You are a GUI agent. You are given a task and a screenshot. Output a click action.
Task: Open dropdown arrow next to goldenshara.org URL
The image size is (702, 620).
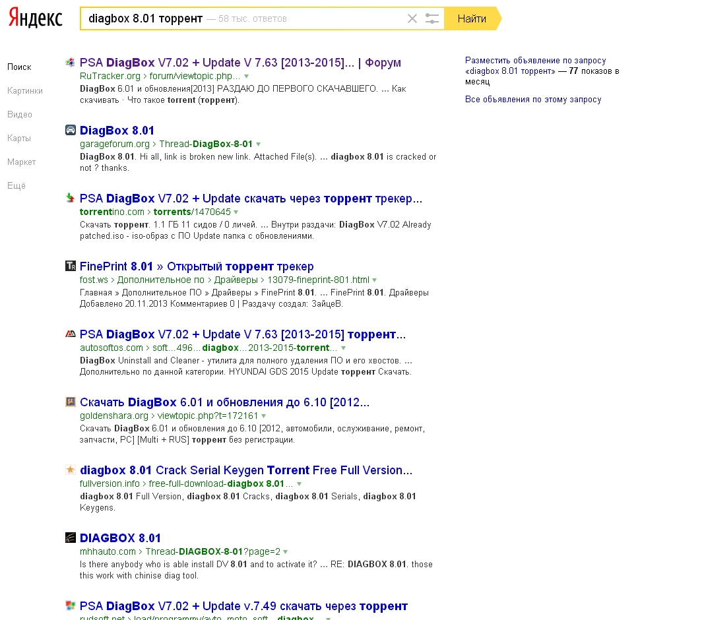[264, 416]
